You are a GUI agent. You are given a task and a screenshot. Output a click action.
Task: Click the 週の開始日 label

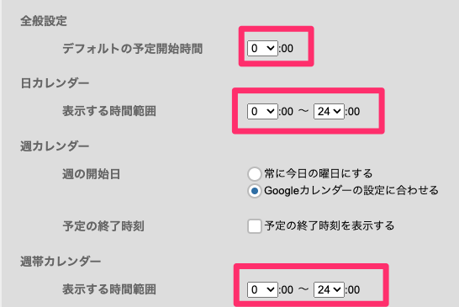[x=92, y=174]
